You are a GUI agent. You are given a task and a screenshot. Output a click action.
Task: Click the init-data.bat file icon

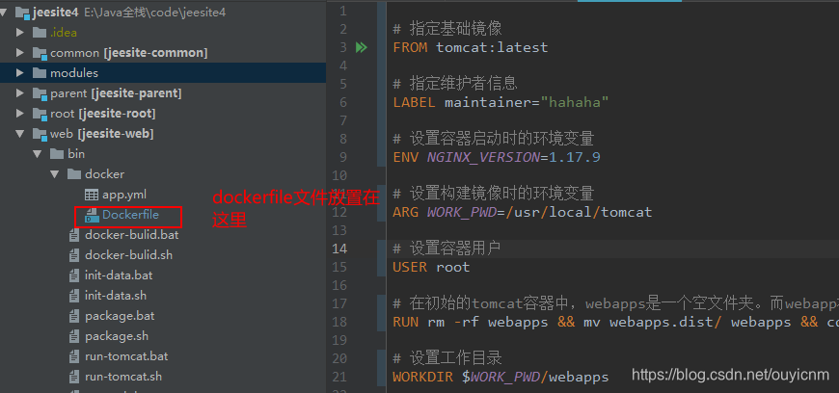click(74, 275)
